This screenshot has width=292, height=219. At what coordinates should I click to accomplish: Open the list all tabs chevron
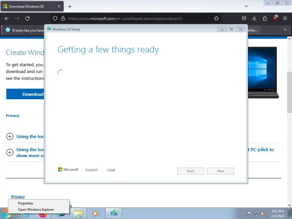[246, 6]
